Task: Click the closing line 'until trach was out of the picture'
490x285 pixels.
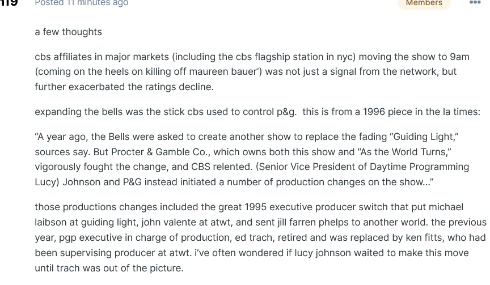Action: pos(108,268)
